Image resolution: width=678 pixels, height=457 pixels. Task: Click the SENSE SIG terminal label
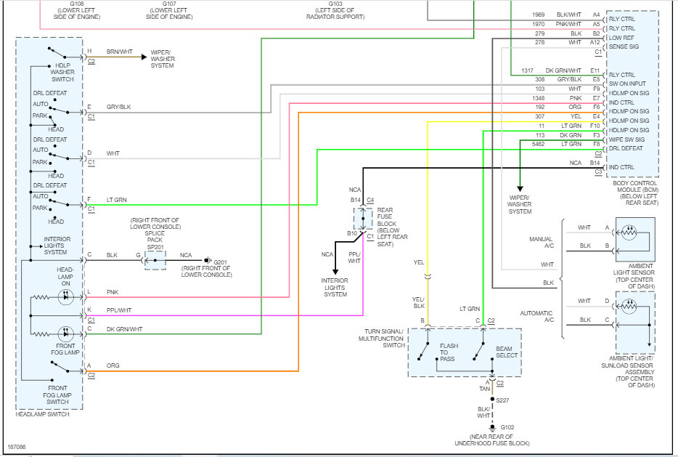pyautogui.click(x=624, y=46)
